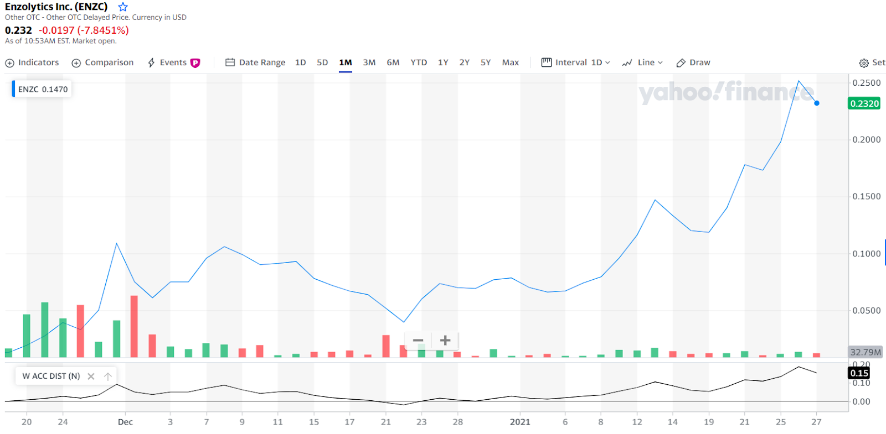Click the Enzolytics Inc. (ENZC) title

coord(56,7)
